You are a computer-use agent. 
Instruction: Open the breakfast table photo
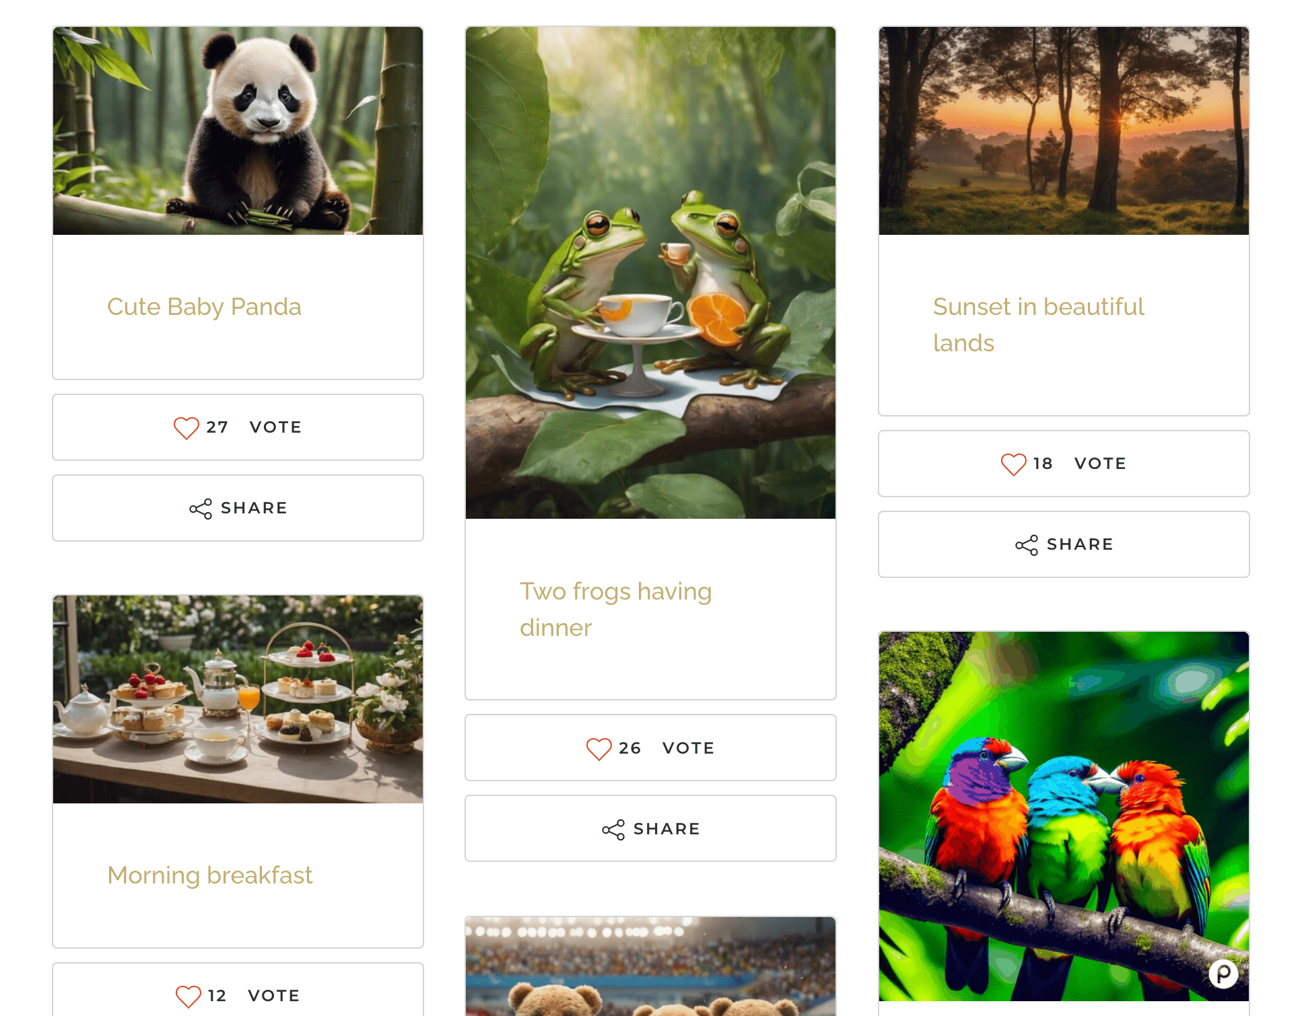[x=238, y=699]
